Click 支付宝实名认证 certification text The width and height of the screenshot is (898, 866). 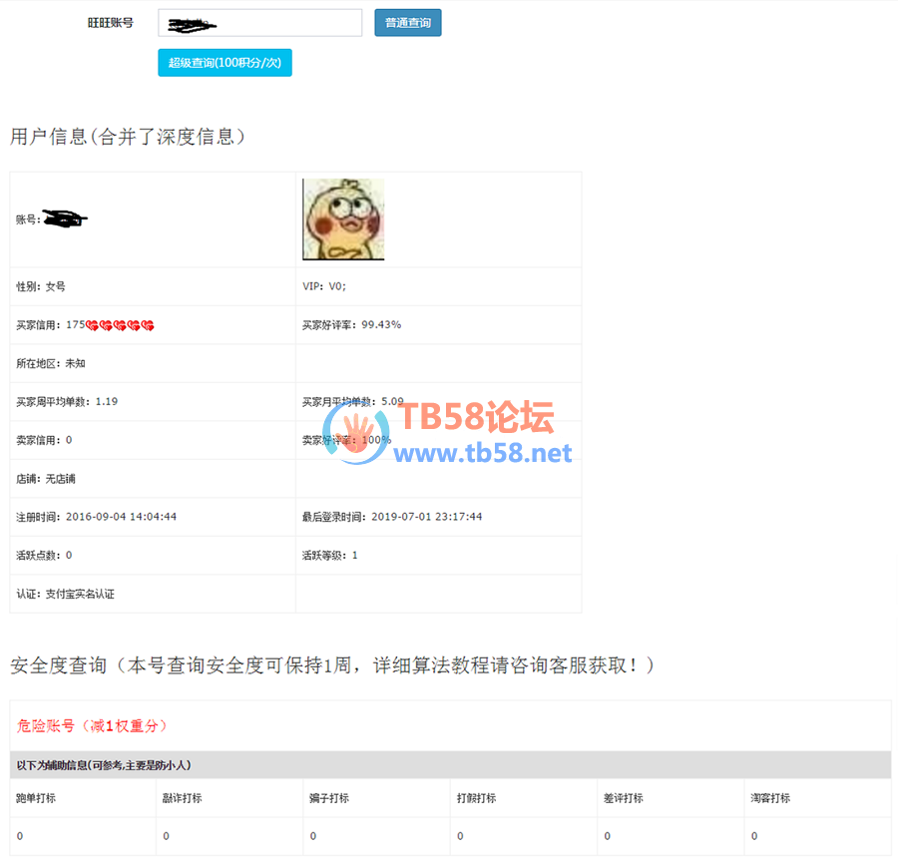point(79,594)
